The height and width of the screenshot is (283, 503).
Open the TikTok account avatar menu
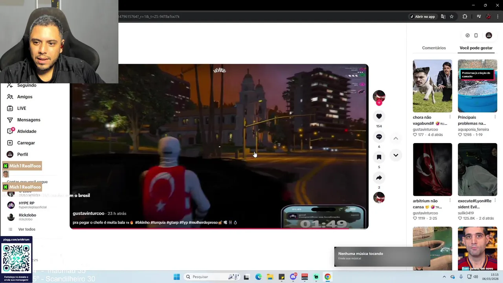(489, 35)
